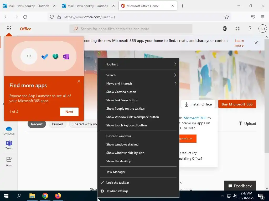Image resolution: width=269 pixels, height=201 pixels.
Task: Open Apps in the left sidebar
Action: click(x=9, y=161)
